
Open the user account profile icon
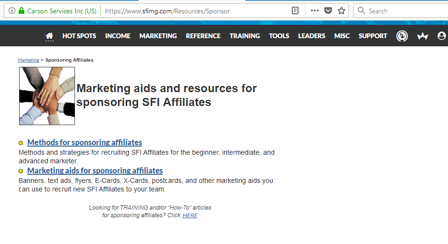pyautogui.click(x=442, y=36)
